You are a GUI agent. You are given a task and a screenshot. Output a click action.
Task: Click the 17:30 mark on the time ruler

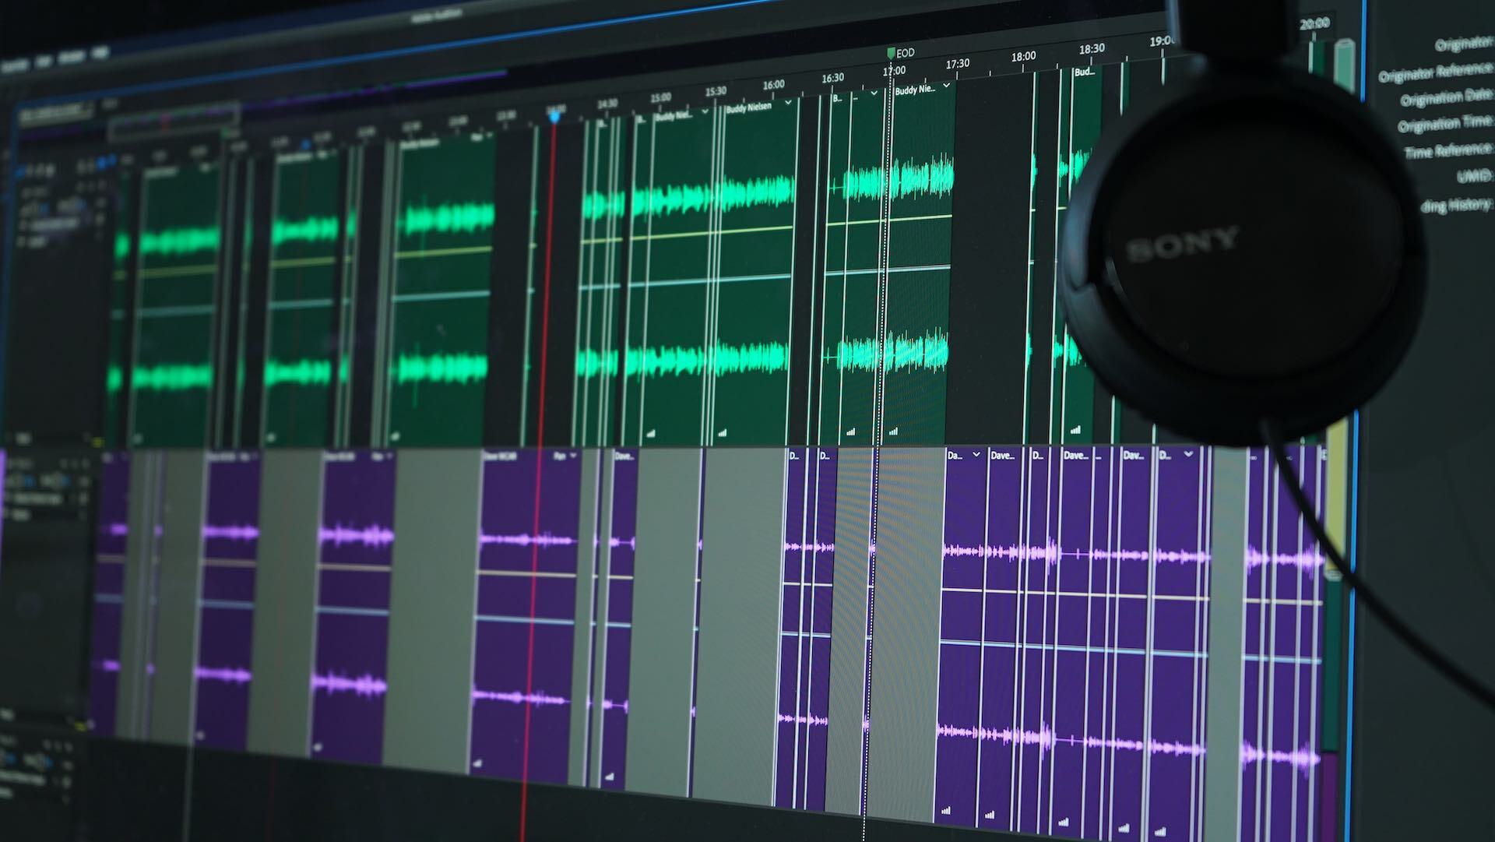957,64
